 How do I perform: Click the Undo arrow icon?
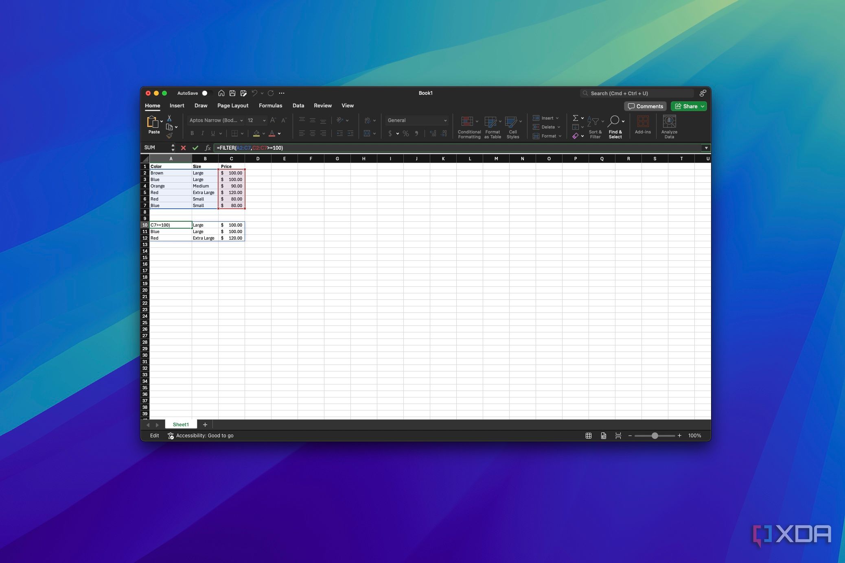coord(254,93)
